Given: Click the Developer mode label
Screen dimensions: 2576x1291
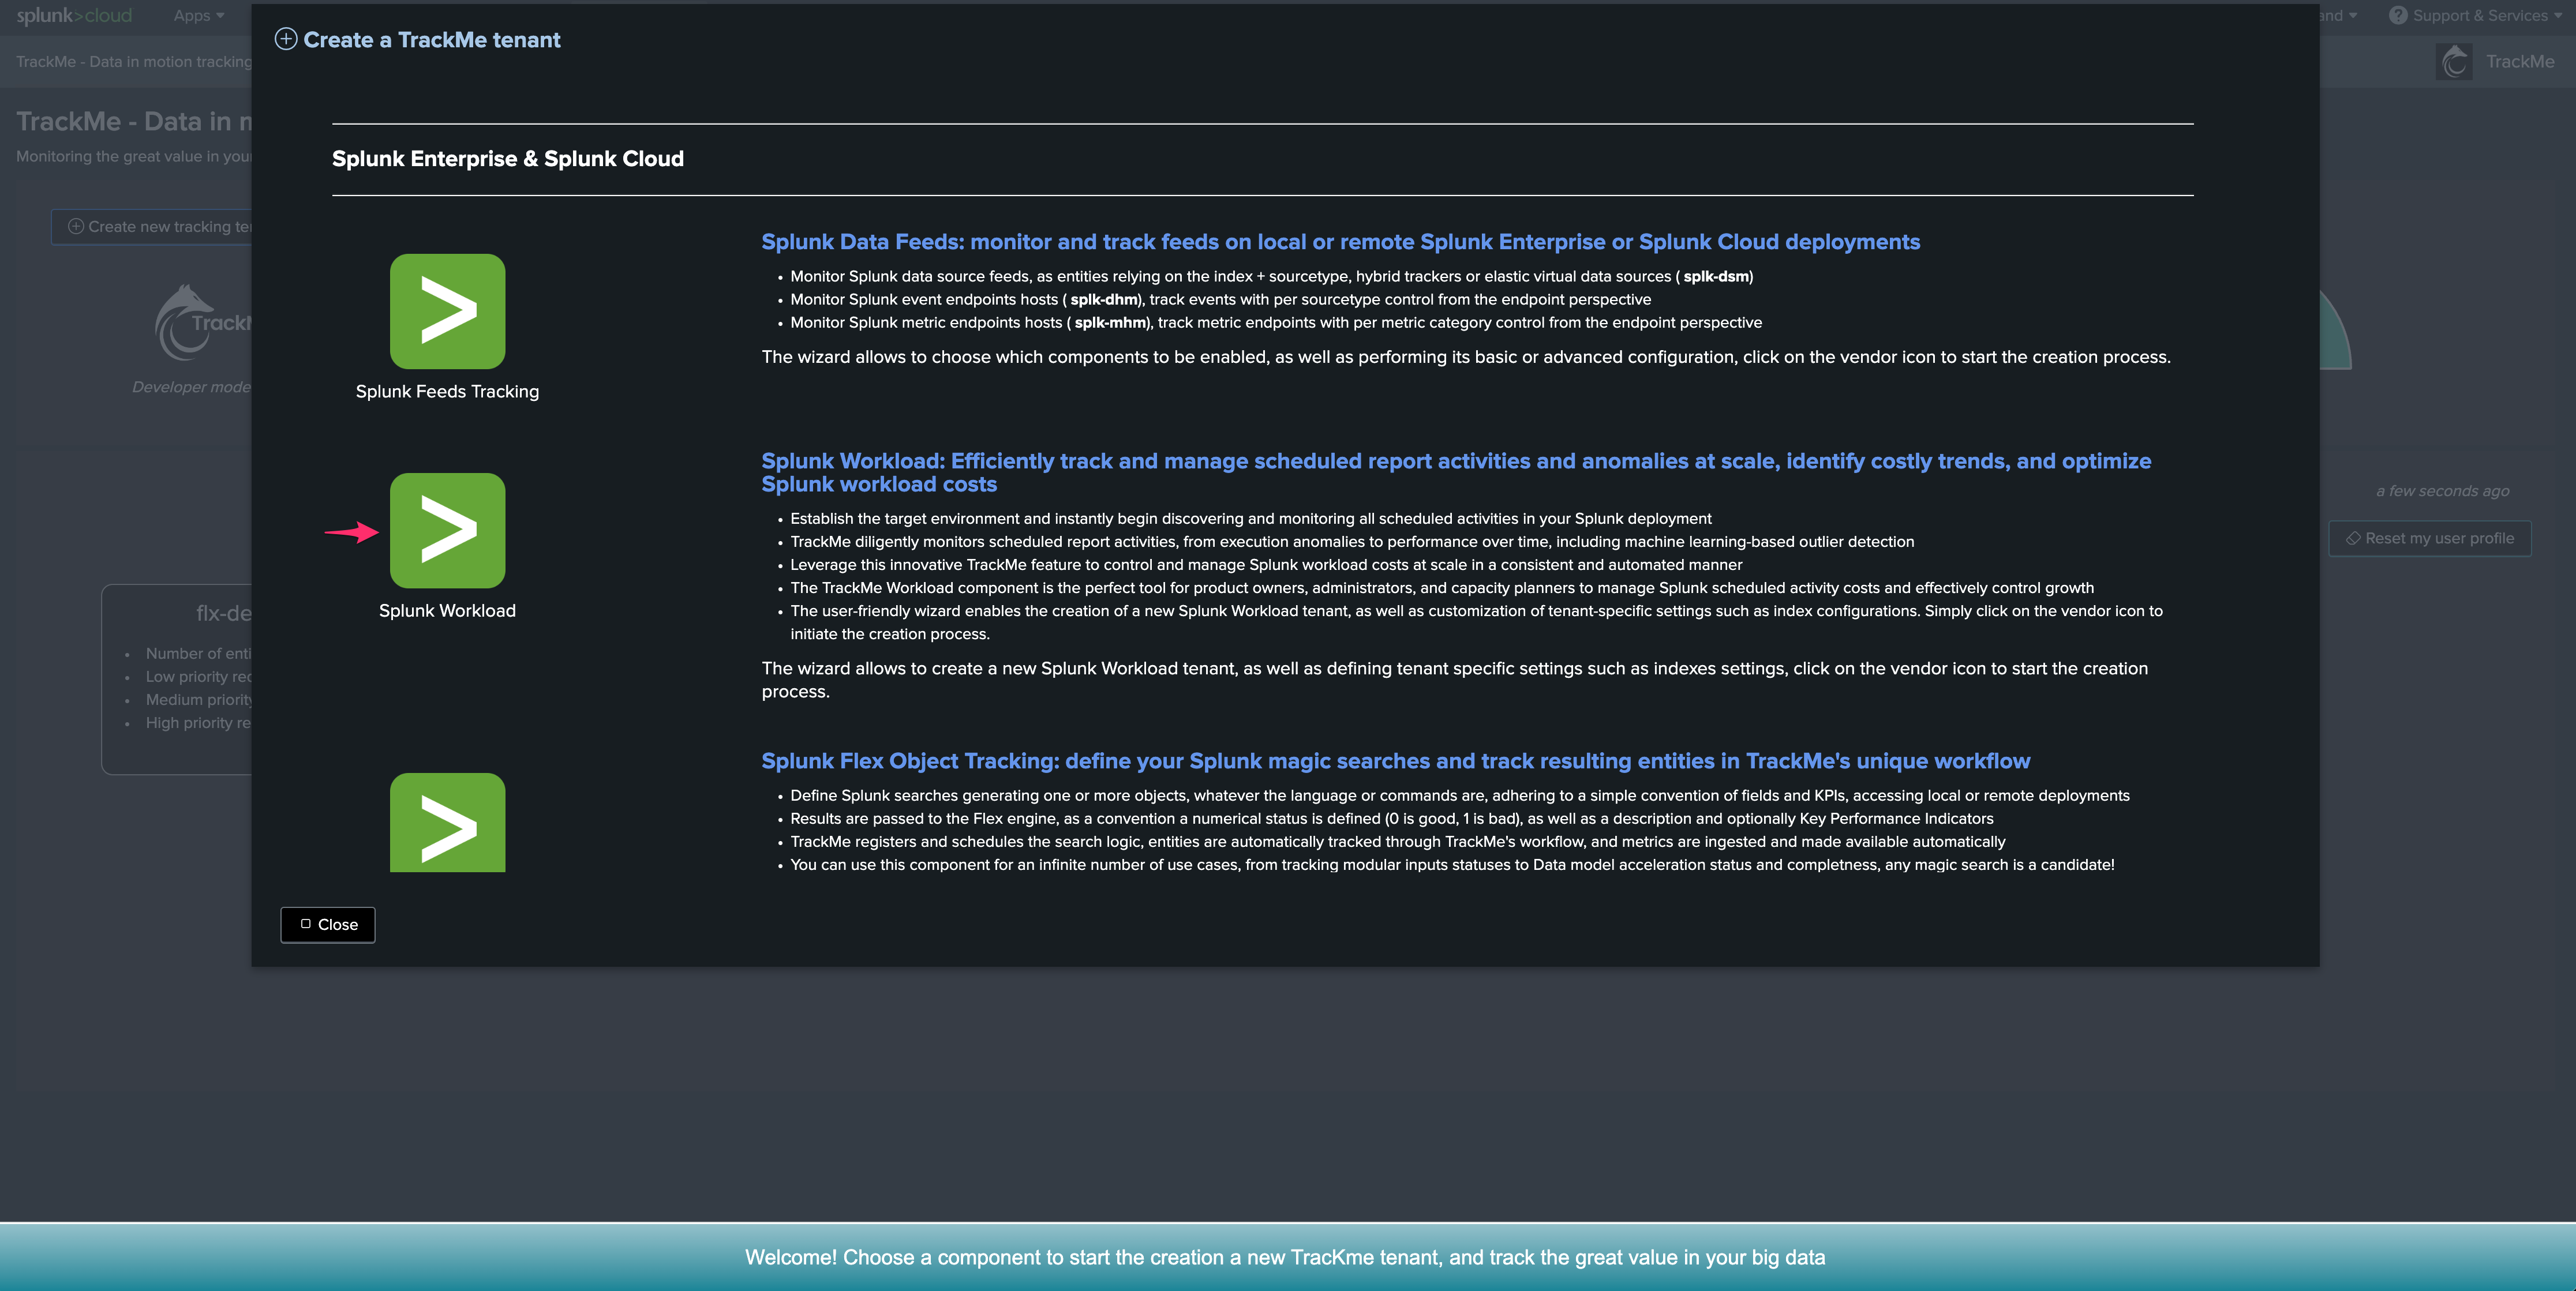Looking at the screenshot, I should click(191, 387).
